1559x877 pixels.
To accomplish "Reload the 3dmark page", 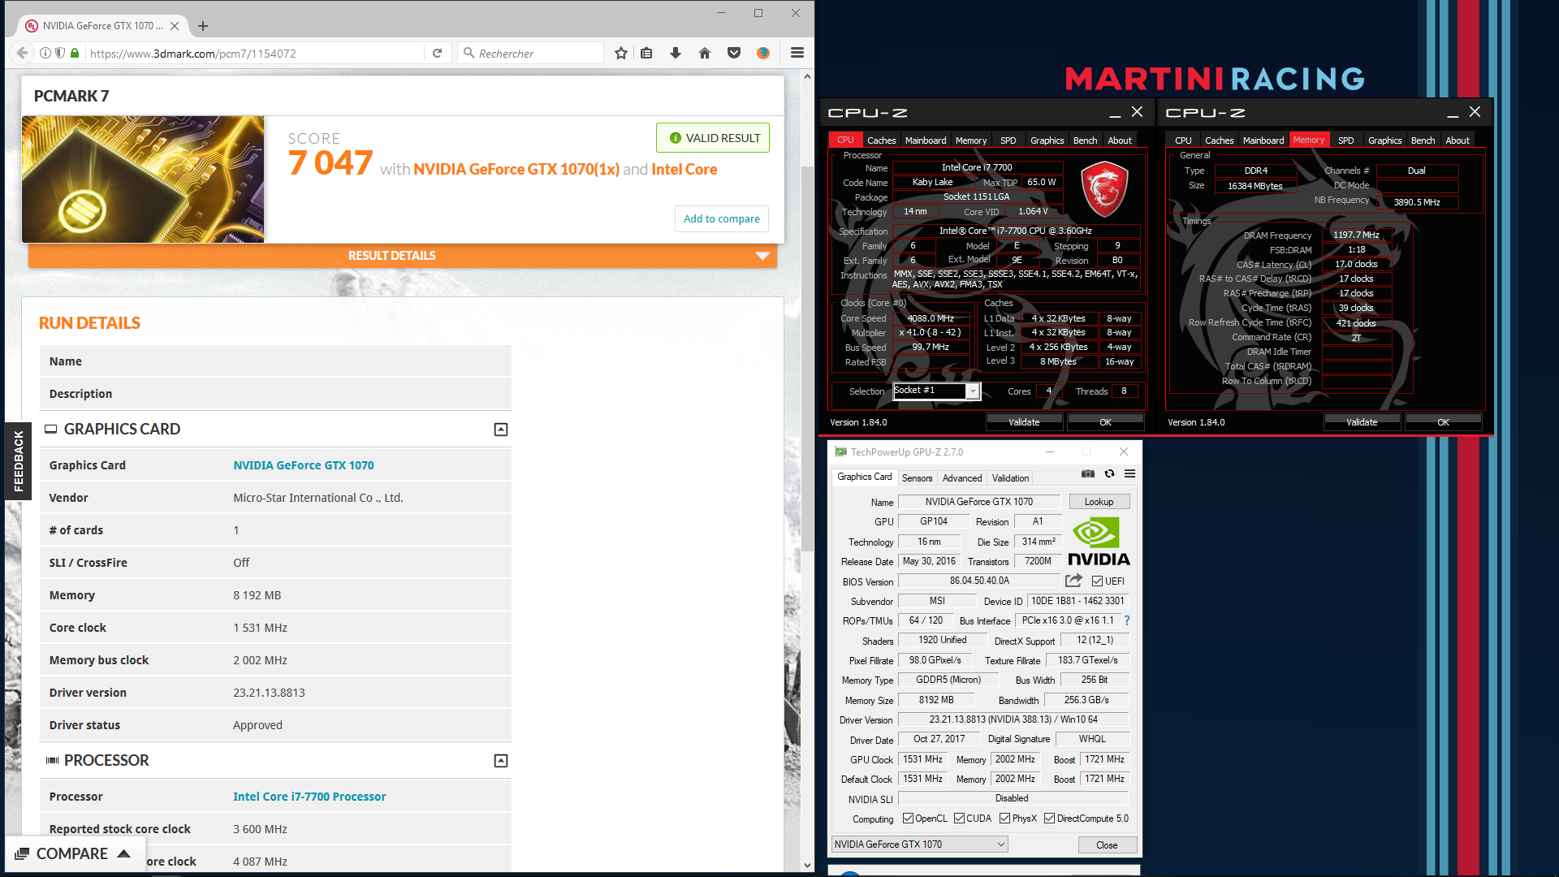I will coord(437,53).
